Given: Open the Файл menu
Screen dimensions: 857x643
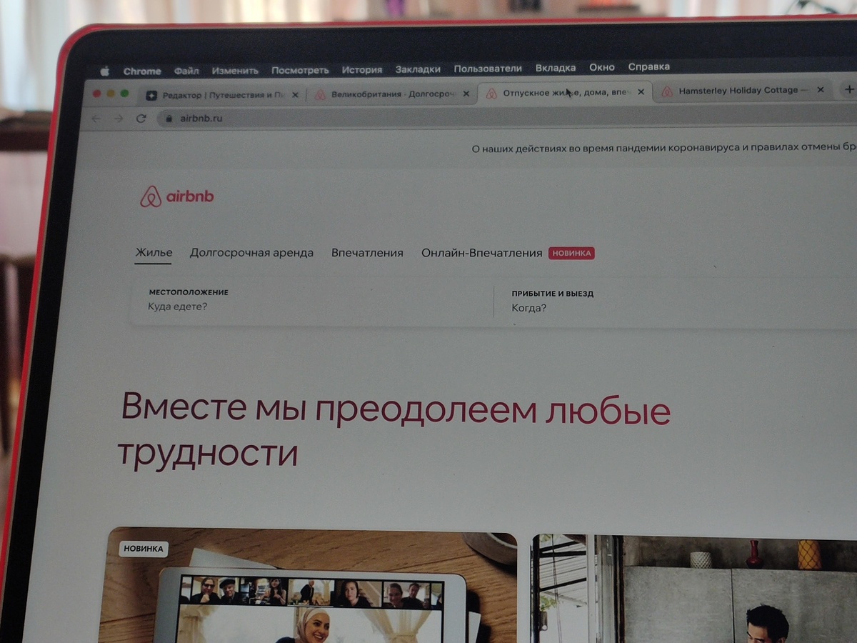Looking at the screenshot, I should tap(186, 71).
